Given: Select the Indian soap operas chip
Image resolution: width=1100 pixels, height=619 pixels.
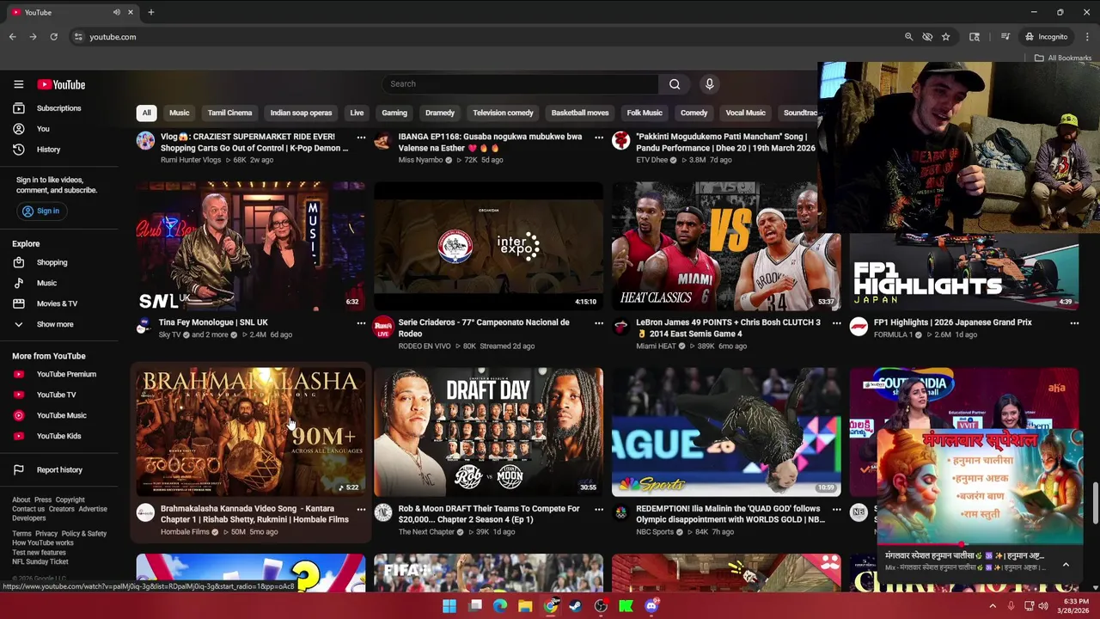Looking at the screenshot, I should click(301, 113).
